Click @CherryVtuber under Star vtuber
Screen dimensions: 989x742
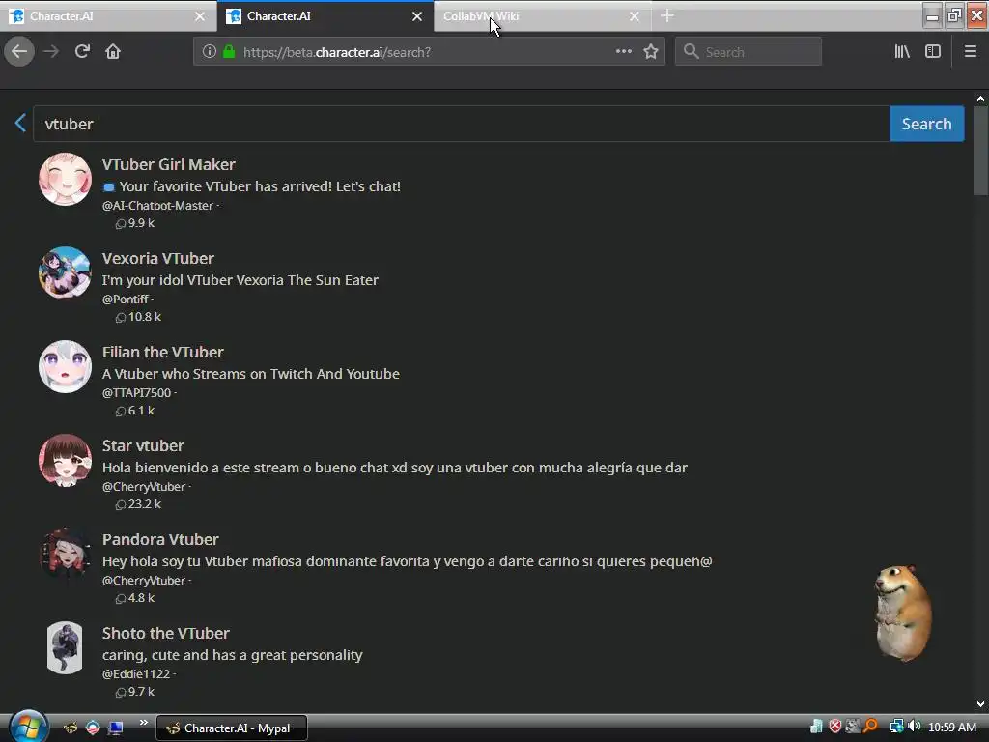144,487
